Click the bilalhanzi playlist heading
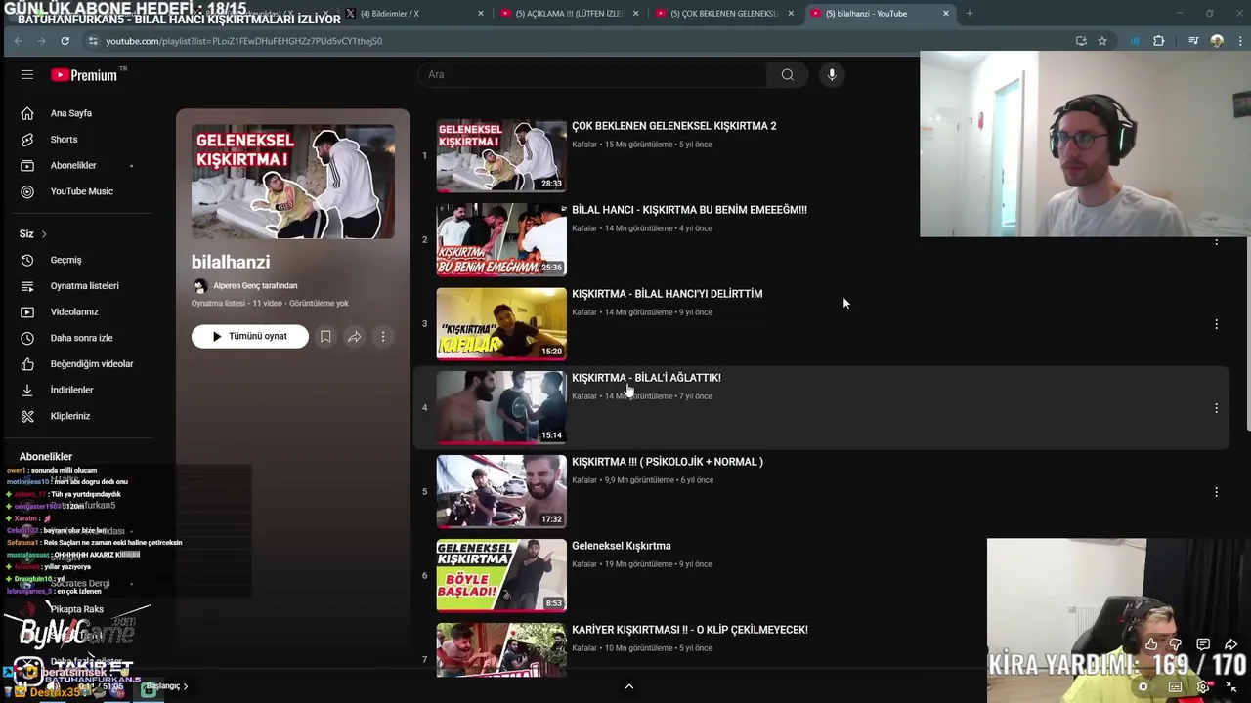The width and height of the screenshot is (1251, 703). tap(231, 262)
